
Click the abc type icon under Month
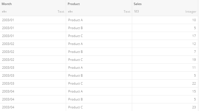coord(4,12)
